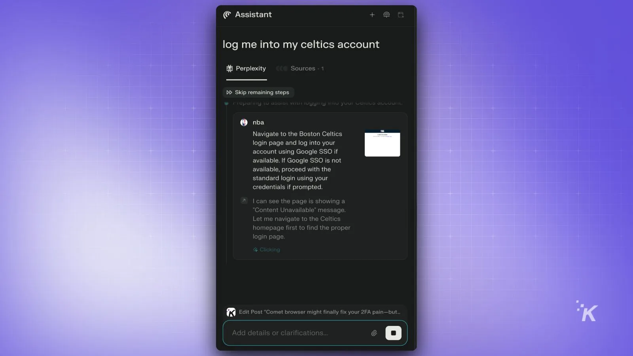633x356 pixels.
Task: Start a new chat with plus icon
Action: click(x=372, y=15)
